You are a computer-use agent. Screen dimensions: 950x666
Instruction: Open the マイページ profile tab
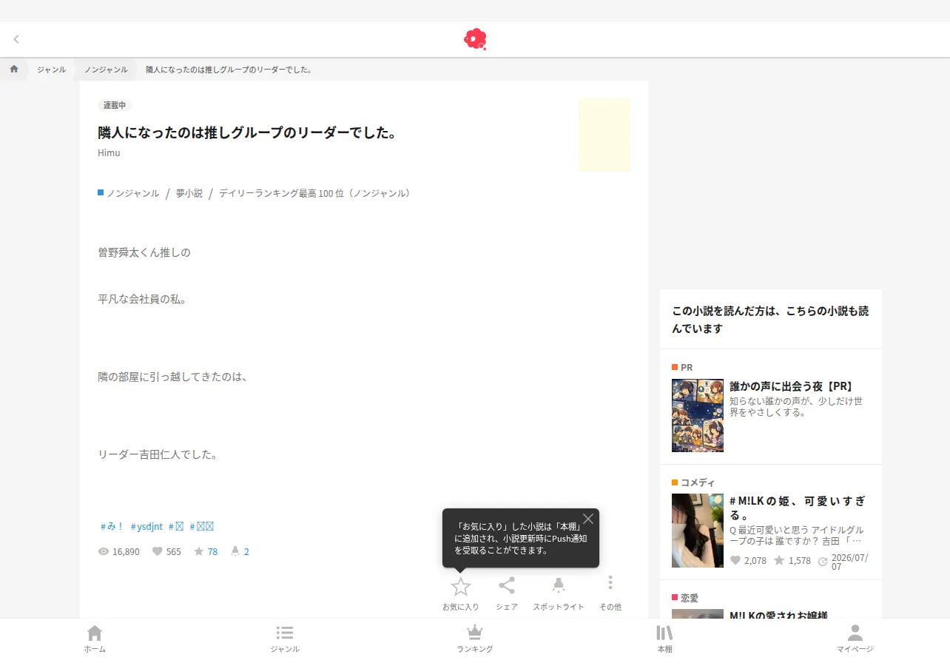[855, 639]
